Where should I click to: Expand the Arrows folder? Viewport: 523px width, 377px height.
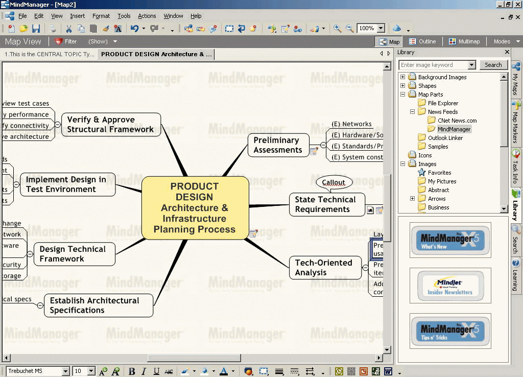(x=412, y=199)
